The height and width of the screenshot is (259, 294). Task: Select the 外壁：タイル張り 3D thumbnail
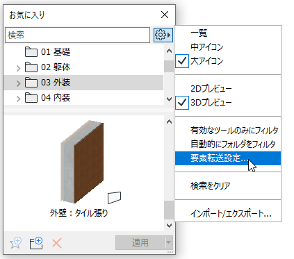tap(82, 162)
